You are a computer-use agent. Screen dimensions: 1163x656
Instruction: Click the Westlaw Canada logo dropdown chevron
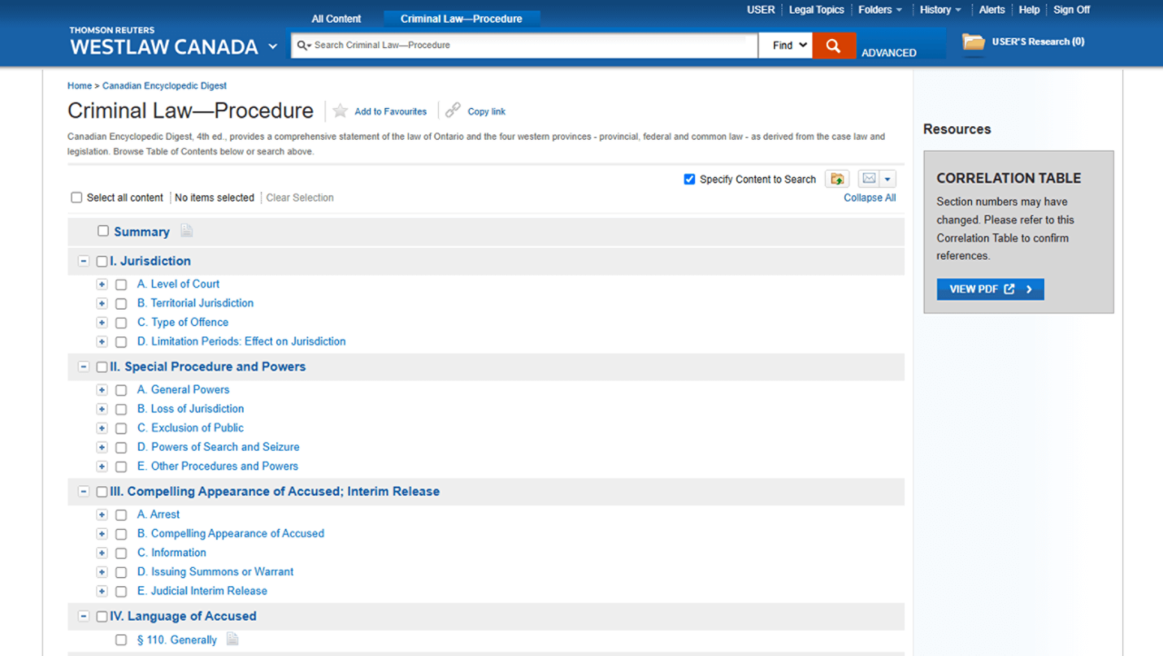[272, 46]
